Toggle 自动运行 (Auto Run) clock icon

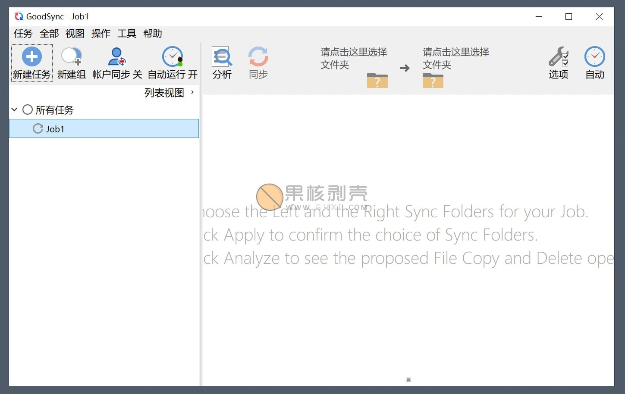pyautogui.click(x=173, y=56)
